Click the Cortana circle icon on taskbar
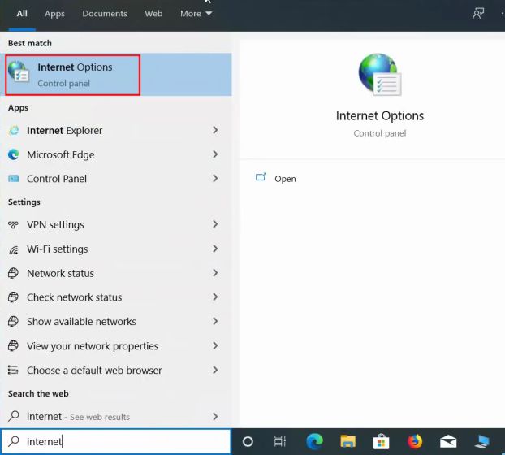The width and height of the screenshot is (505, 455). pyautogui.click(x=248, y=441)
